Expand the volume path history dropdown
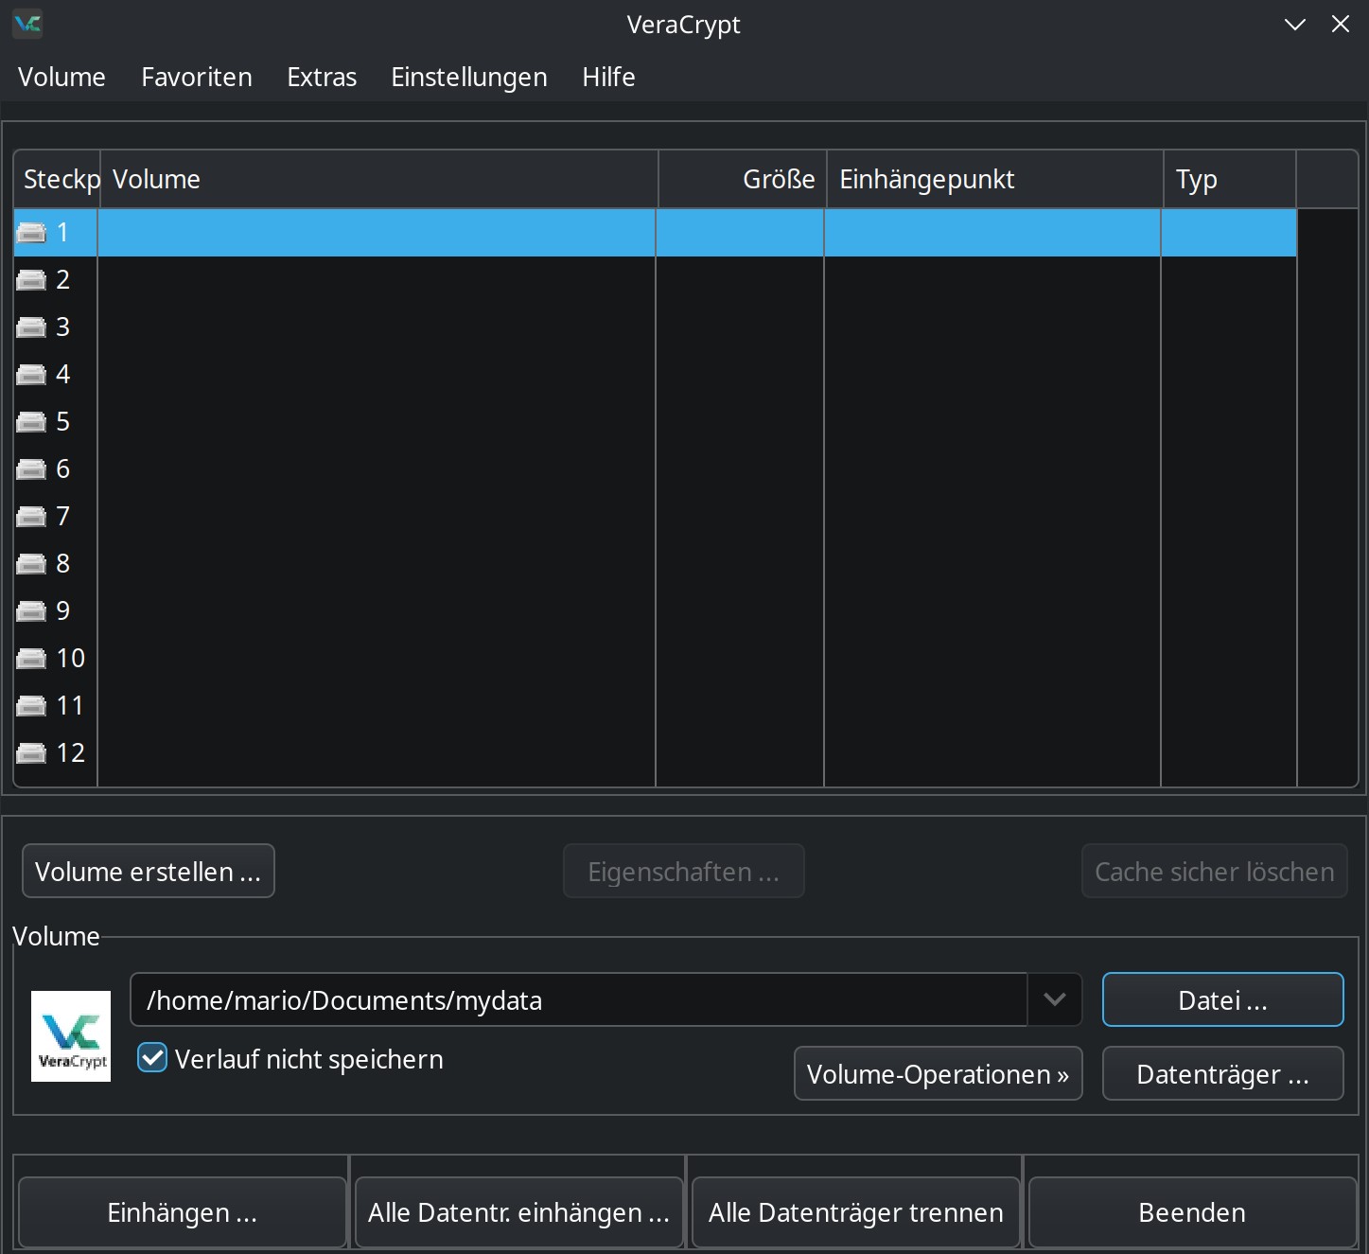 pyautogui.click(x=1054, y=999)
